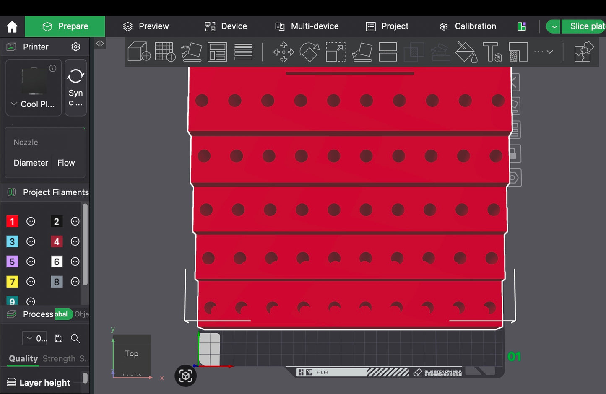Click the process settings scrollbar near Layer height
606x394 pixels.
pos(85,378)
